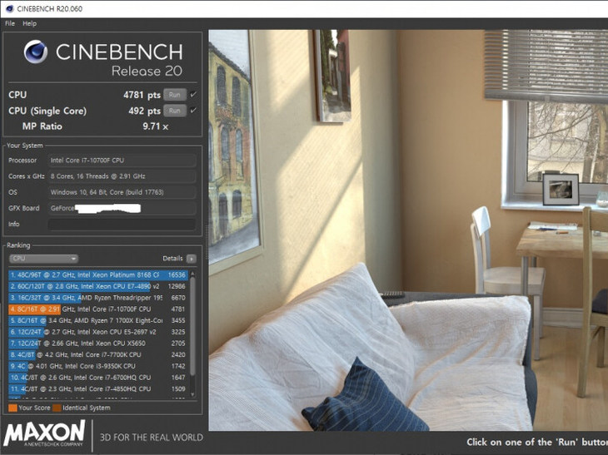608x455 pixels.
Task: Select the Xeon Platinum 8168 ranking entry
Action: click(98, 275)
